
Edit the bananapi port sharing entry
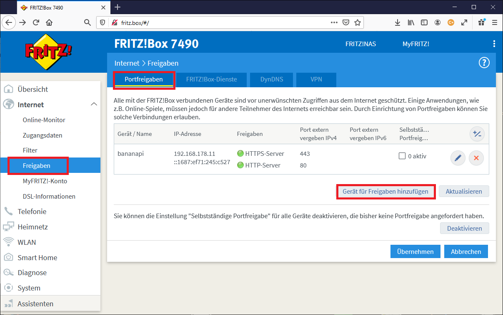(458, 158)
